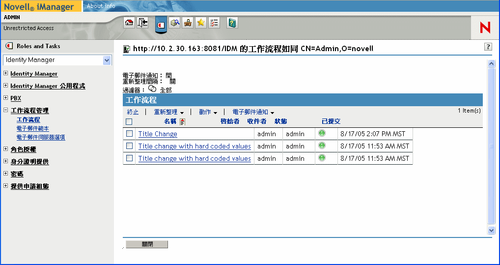Click the workflow page title icon

coord(127,49)
